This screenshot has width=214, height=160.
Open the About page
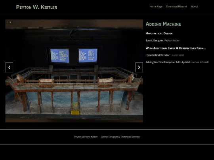[195, 7]
